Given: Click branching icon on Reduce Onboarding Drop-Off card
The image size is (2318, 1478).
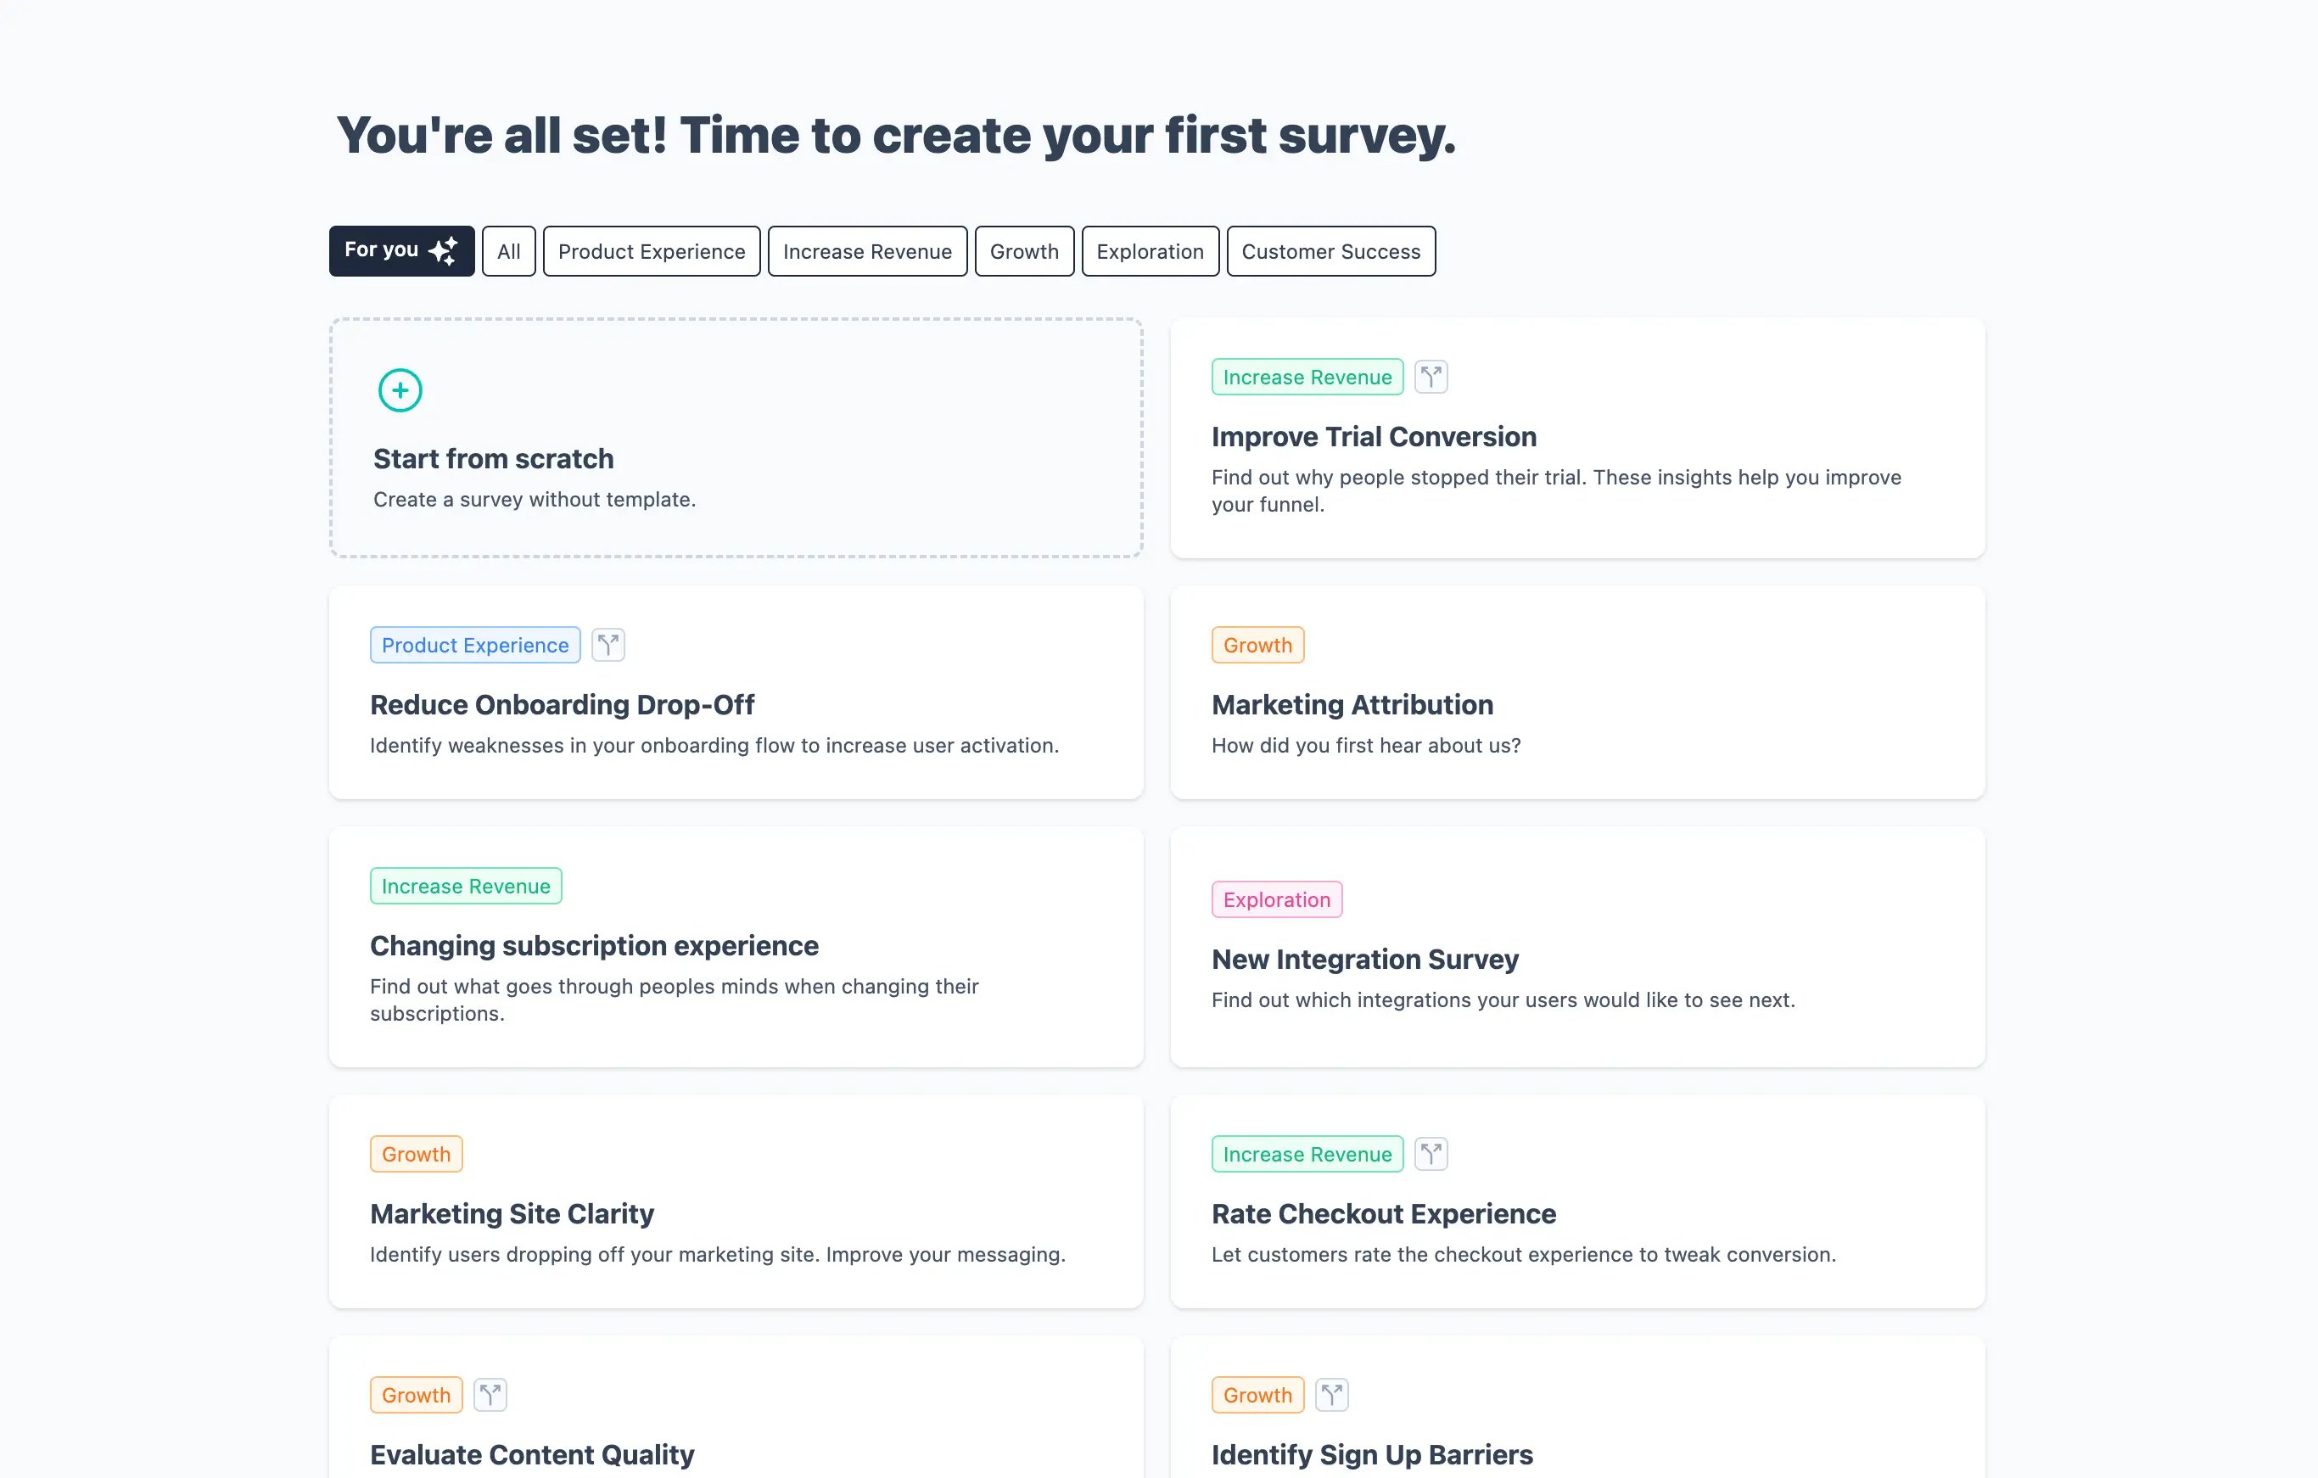Looking at the screenshot, I should [x=607, y=645].
